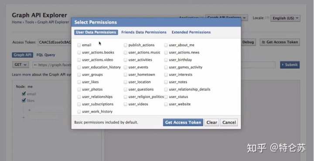Enable the user_videos checkbox
Viewport: 314px width, 161px height.
click(125, 104)
